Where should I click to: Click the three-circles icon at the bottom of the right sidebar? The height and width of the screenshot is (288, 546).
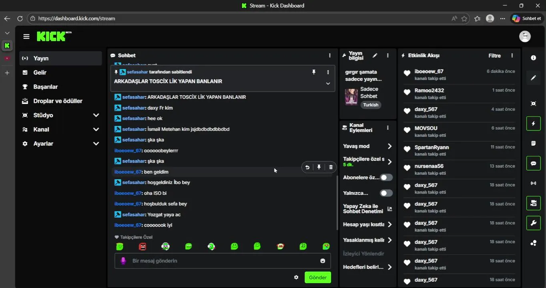533,243
